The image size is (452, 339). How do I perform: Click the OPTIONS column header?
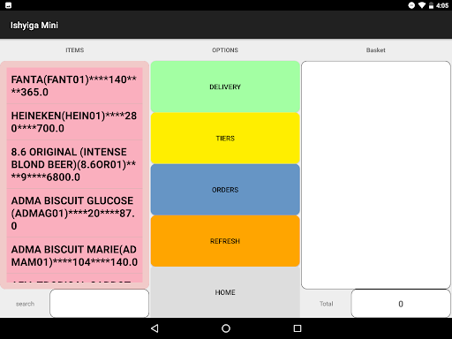tap(225, 50)
